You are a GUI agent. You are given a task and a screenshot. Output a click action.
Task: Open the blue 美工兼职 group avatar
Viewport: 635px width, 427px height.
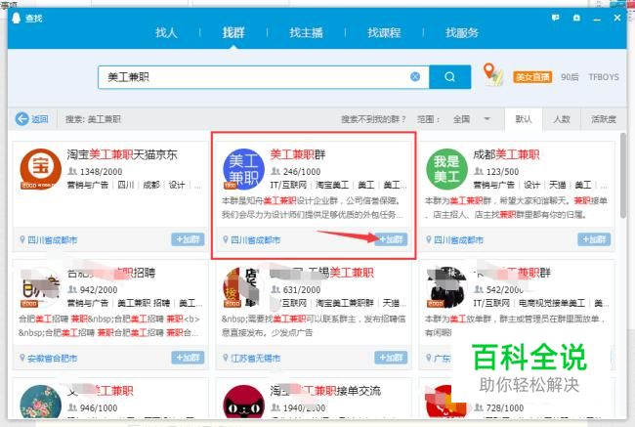coord(244,169)
